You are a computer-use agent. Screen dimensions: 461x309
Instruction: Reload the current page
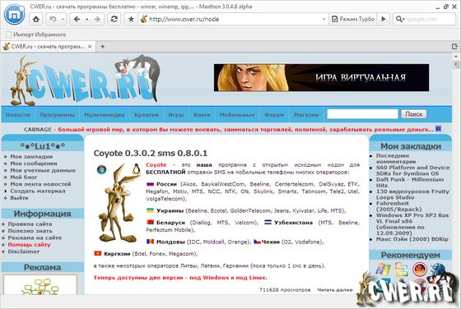114,20
